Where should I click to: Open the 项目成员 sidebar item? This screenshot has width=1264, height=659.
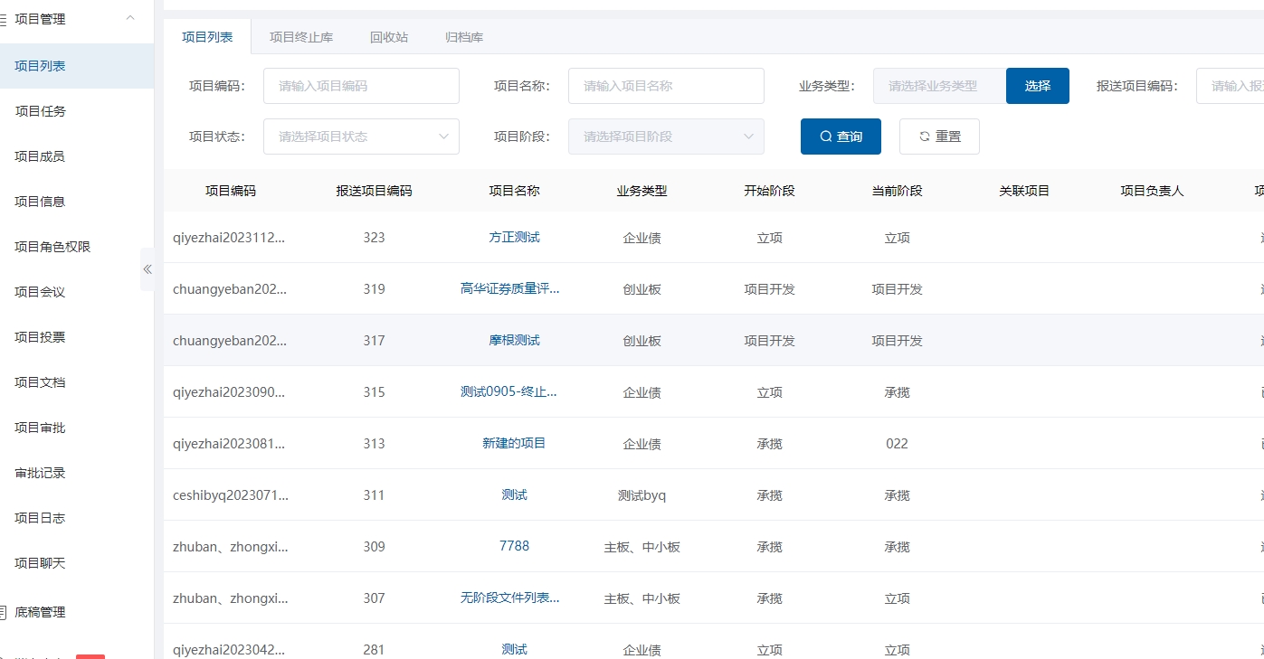pos(77,156)
